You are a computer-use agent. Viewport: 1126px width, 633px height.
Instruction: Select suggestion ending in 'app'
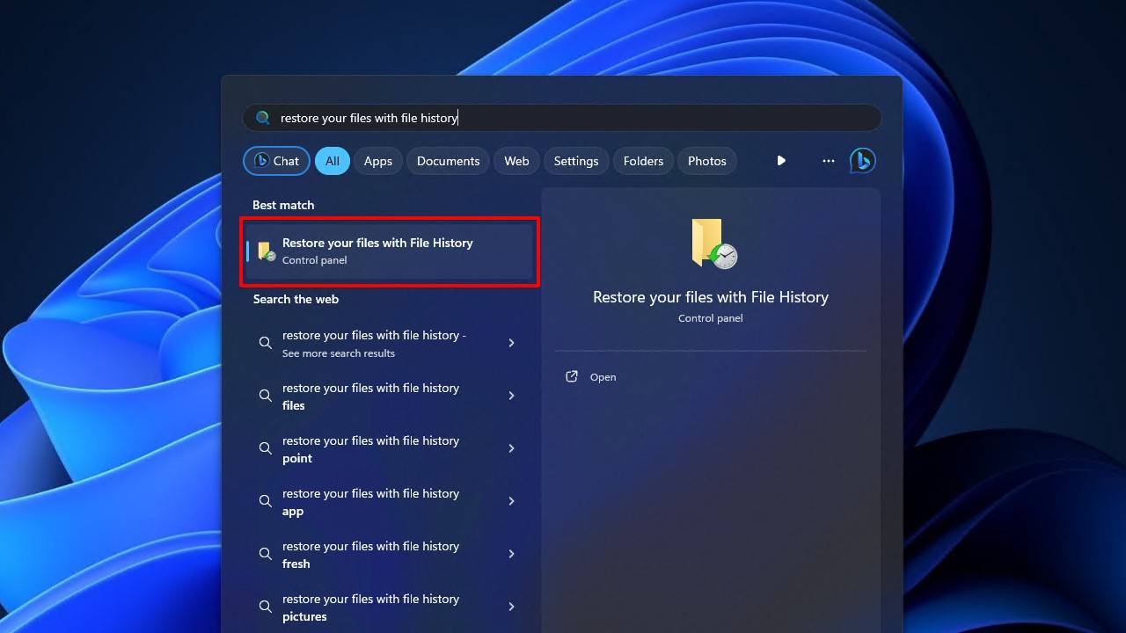click(390, 501)
